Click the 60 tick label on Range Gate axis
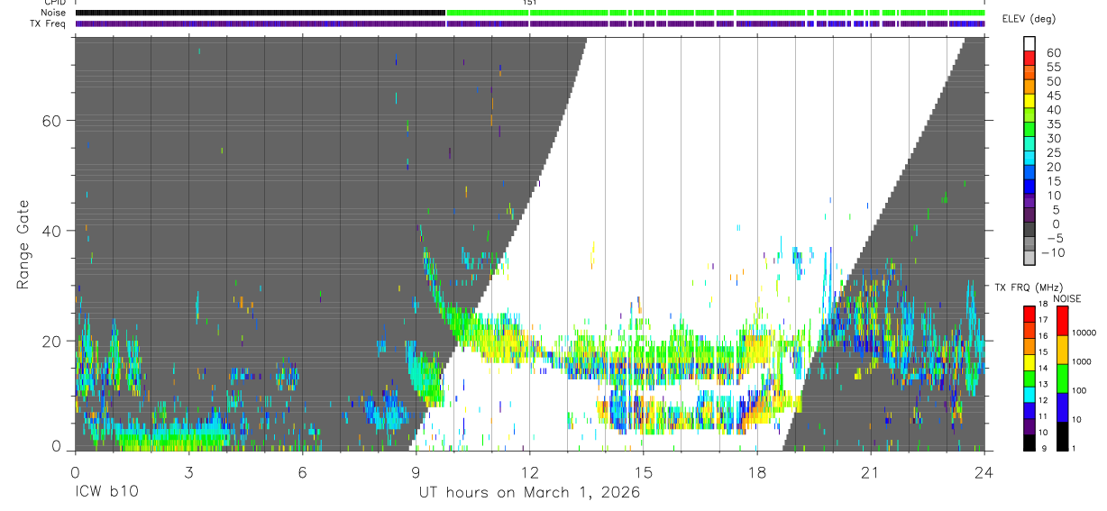 [52, 121]
